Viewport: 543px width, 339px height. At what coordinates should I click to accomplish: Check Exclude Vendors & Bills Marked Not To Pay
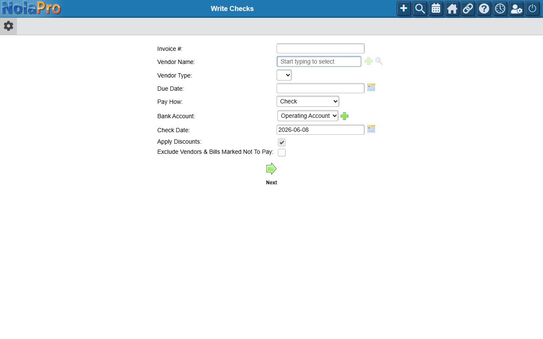tap(282, 153)
